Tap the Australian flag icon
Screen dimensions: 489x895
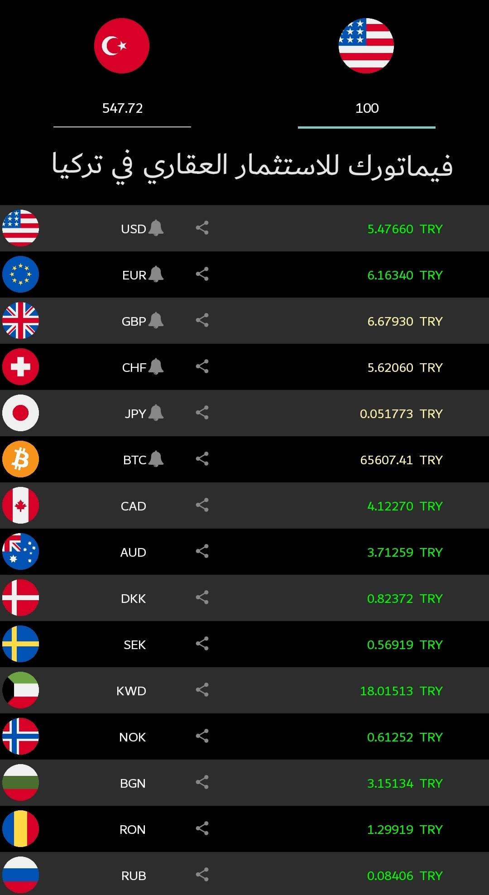[x=20, y=552]
